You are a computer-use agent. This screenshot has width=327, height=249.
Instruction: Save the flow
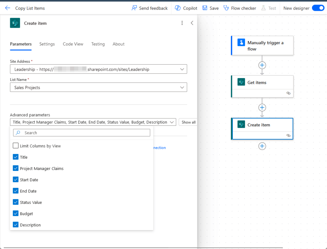[x=210, y=8]
